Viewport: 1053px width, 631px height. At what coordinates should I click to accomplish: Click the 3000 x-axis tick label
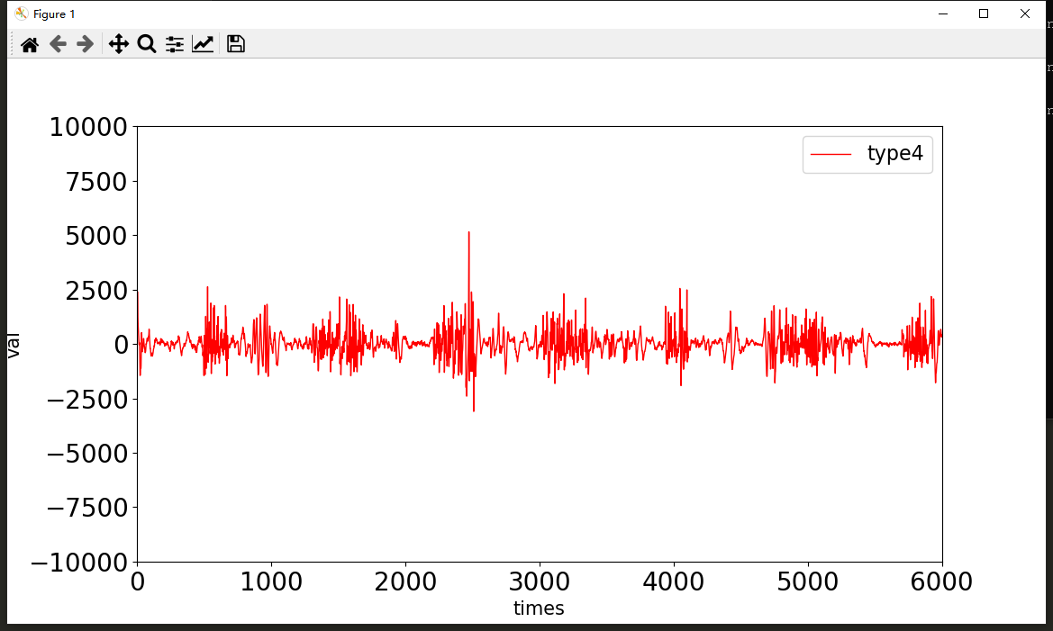[x=539, y=582]
